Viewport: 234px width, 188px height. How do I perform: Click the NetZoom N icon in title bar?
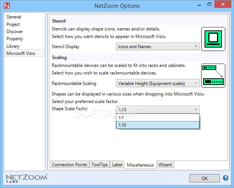pos(7,6)
